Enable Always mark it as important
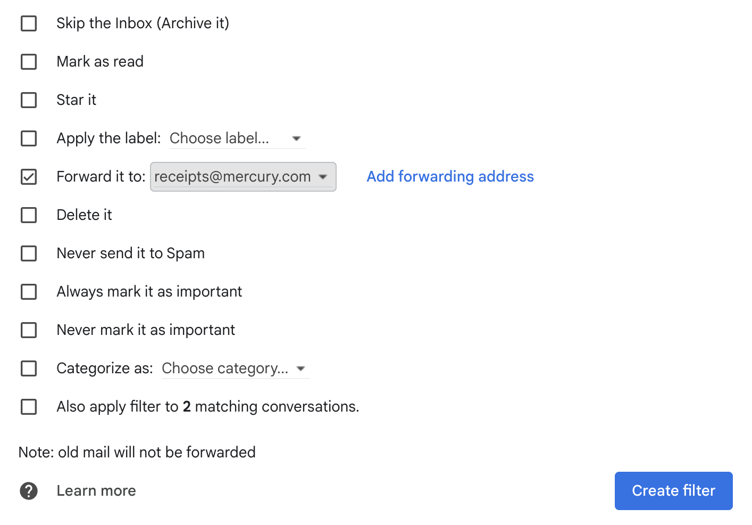This screenshot has height=525, width=752. point(29,292)
